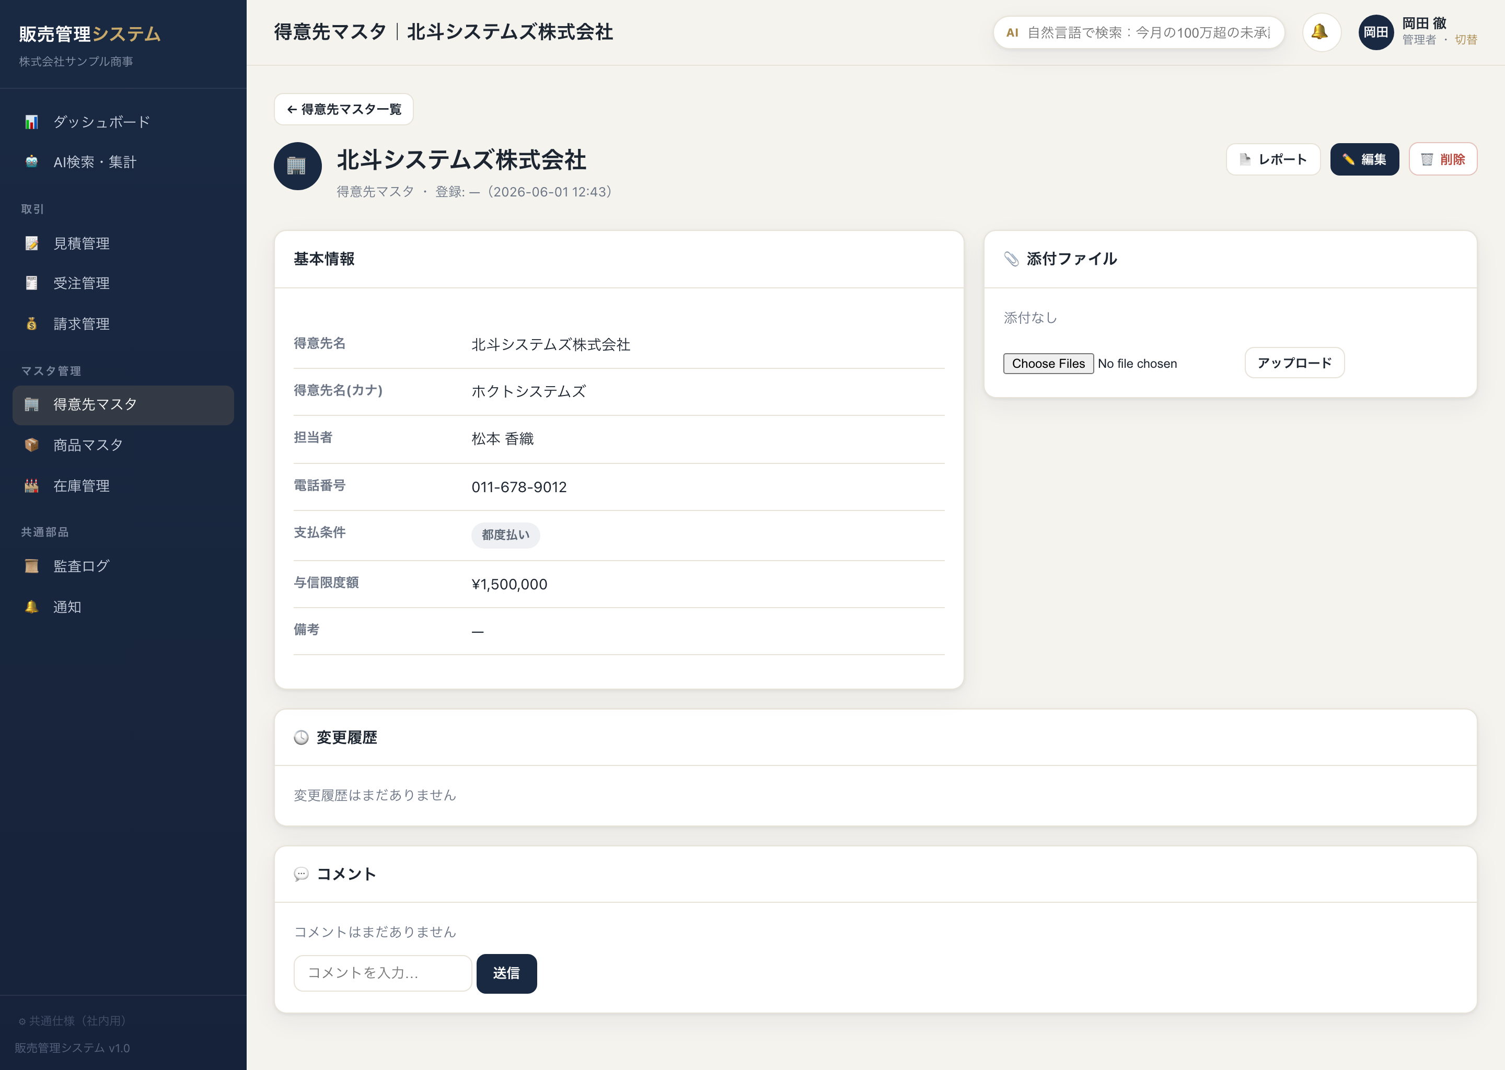Image resolution: width=1505 pixels, height=1070 pixels.
Task: Click the 商品マスタ package icon
Action: [32, 445]
